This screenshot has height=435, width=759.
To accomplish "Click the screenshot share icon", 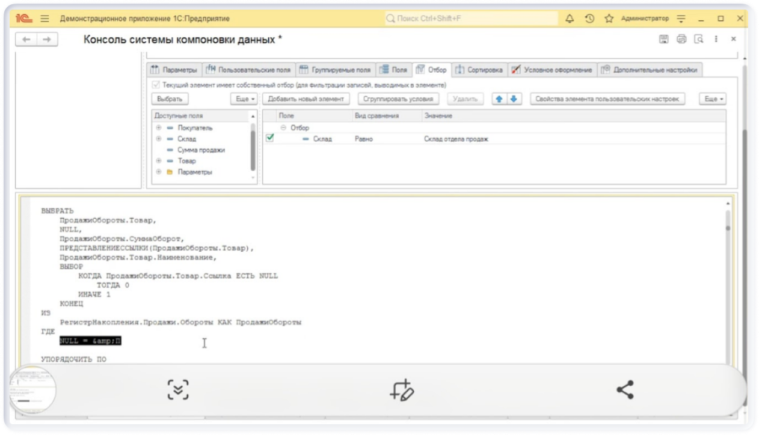I will [625, 390].
